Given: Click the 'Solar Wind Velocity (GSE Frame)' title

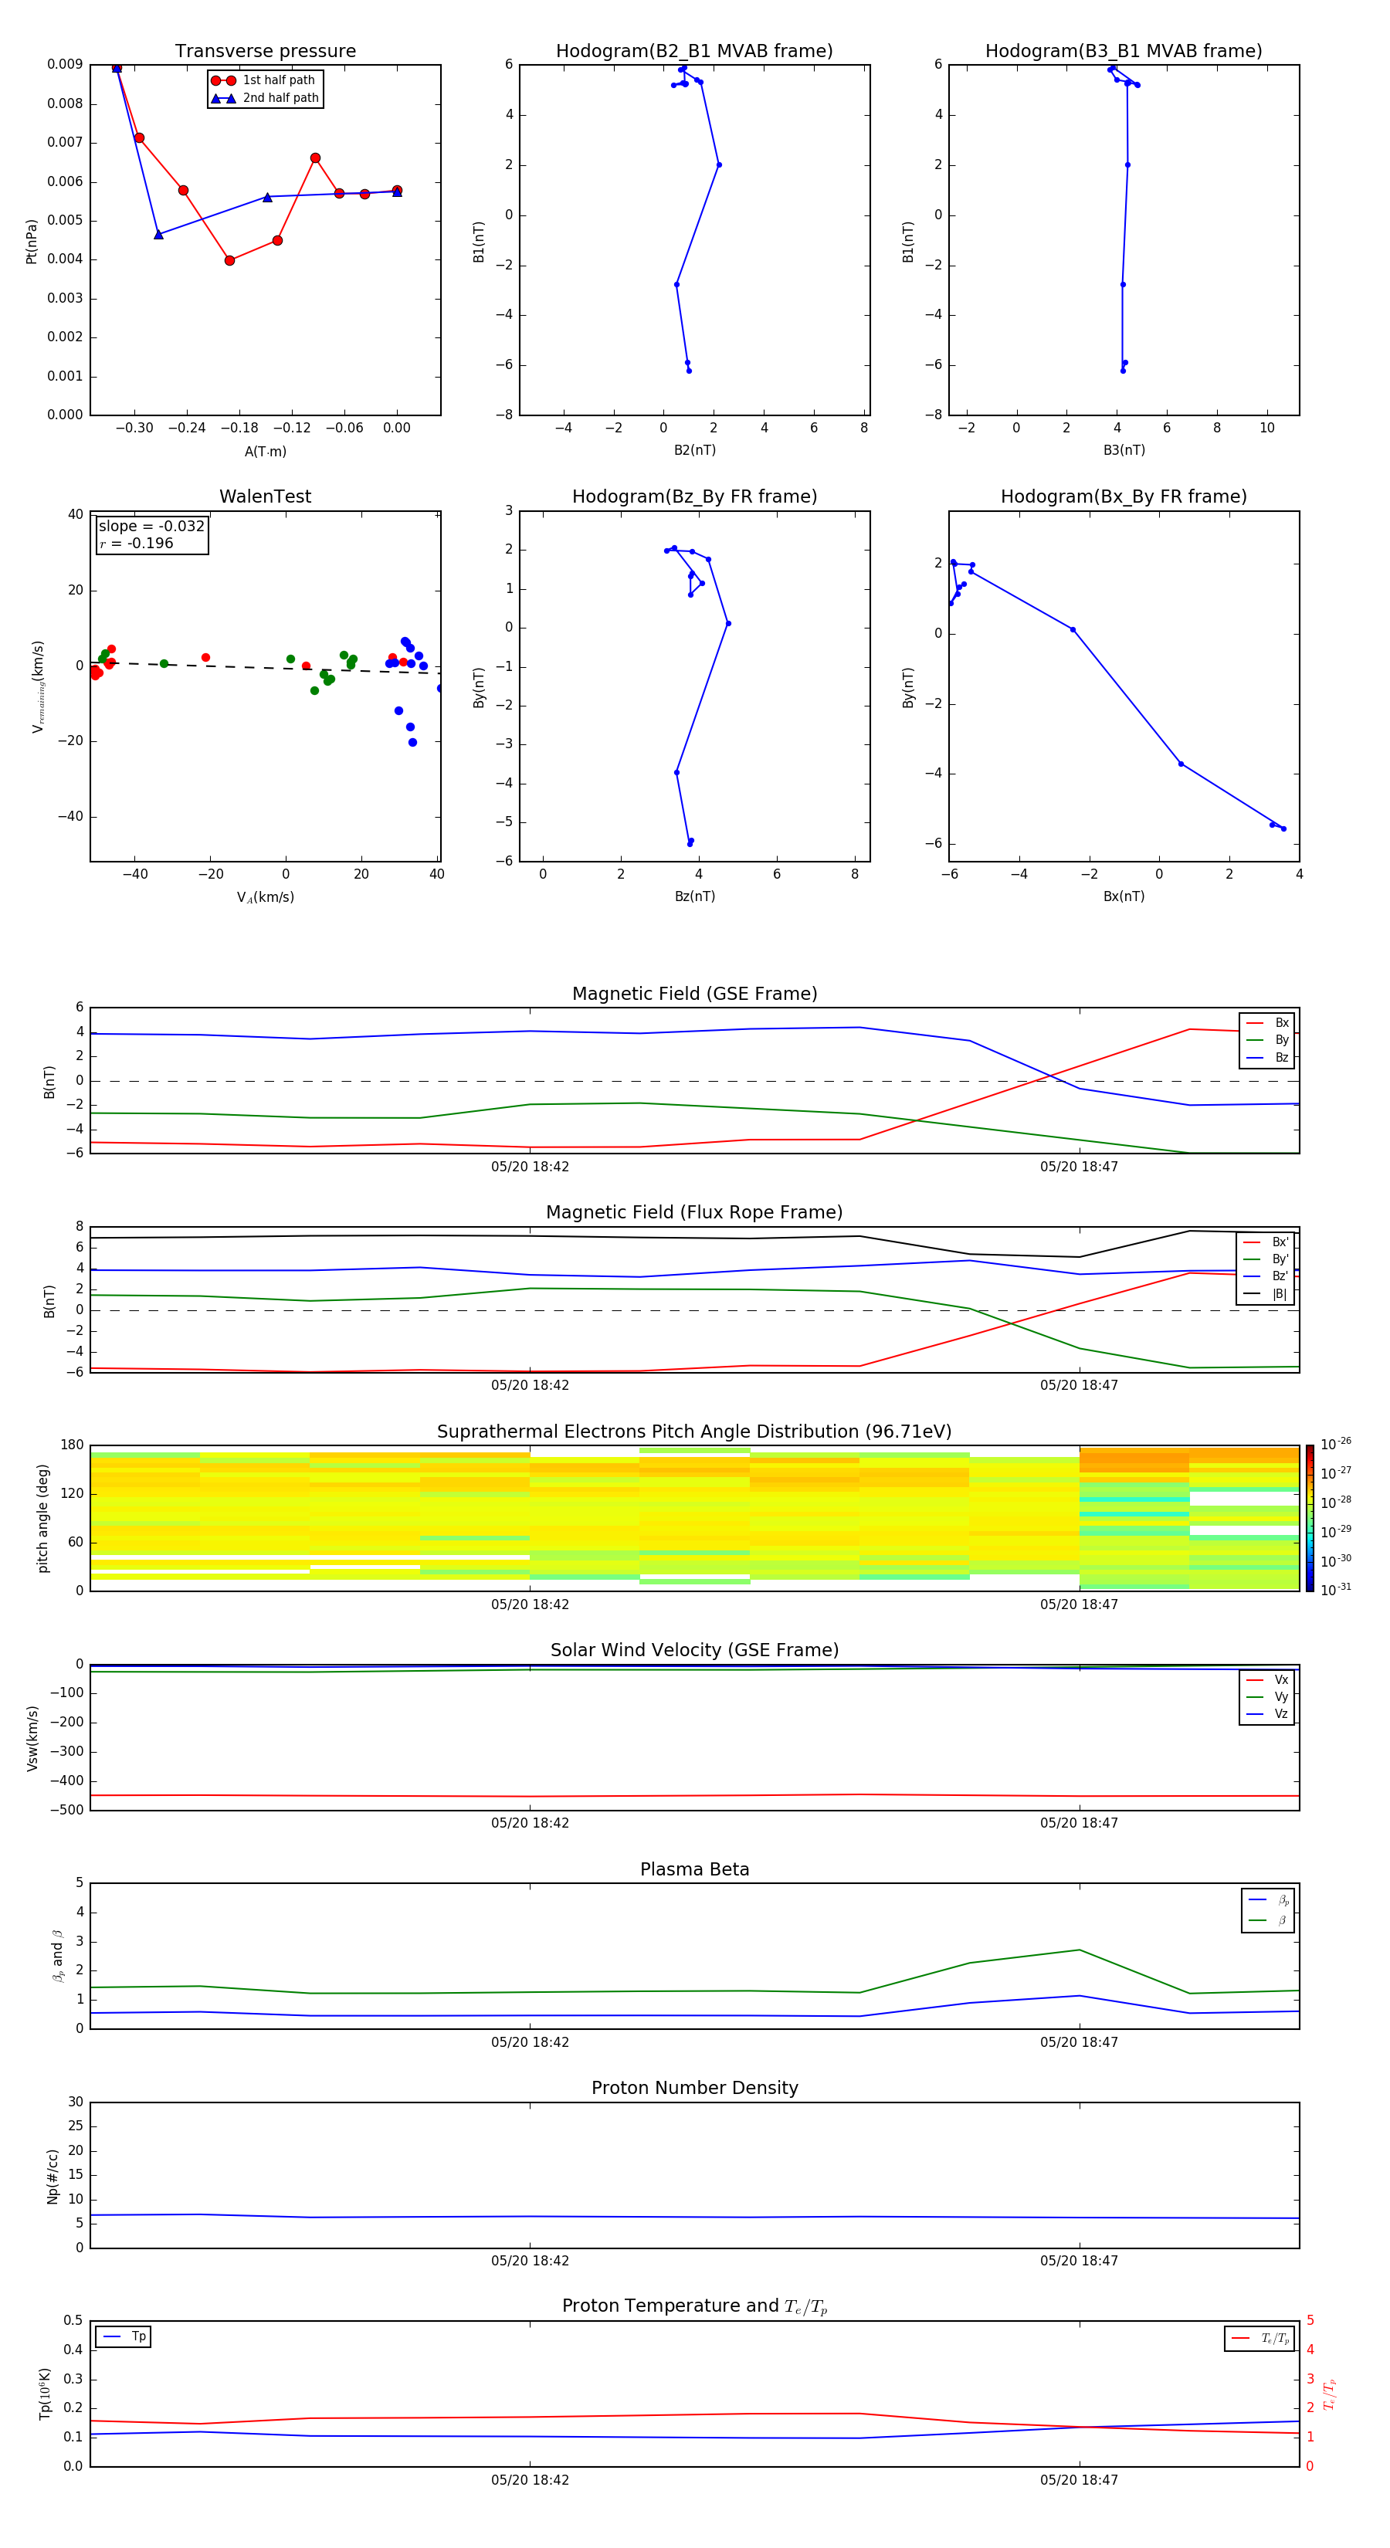Looking at the screenshot, I should coord(694,1651).
